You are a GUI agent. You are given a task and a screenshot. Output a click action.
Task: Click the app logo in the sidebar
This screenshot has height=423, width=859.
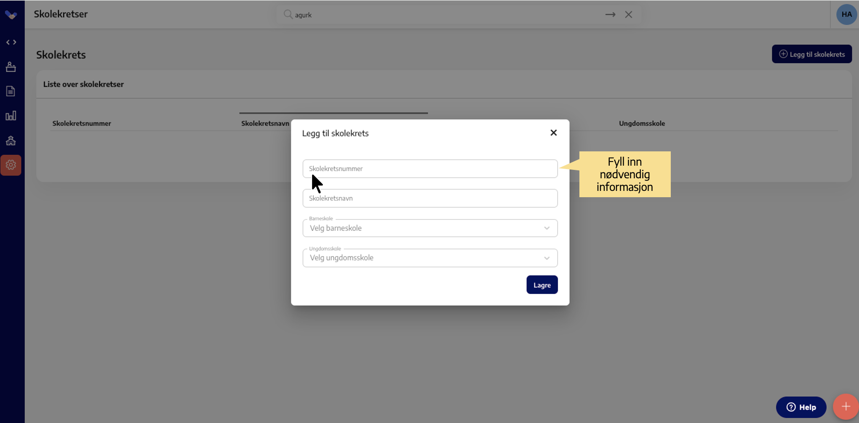tap(11, 15)
